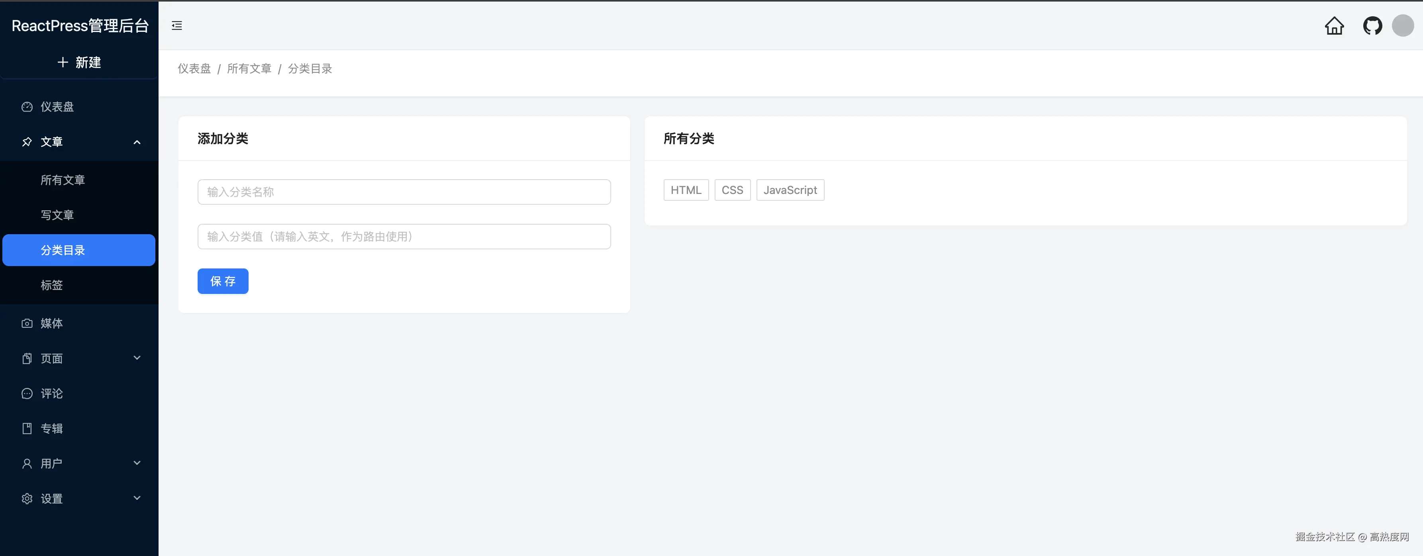
Task: Open the GitHub icon in top bar
Action: click(1372, 25)
